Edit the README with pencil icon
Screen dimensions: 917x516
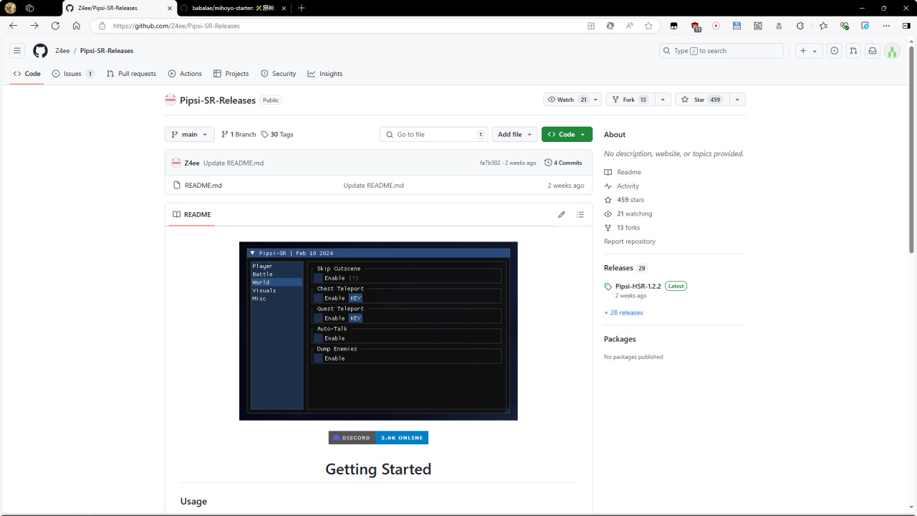click(562, 214)
